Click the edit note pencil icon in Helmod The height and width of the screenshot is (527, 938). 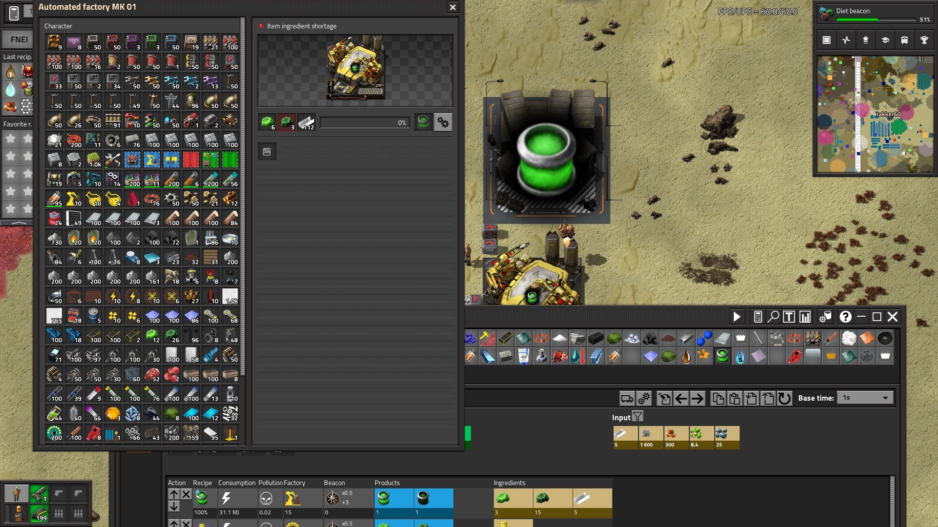pyautogui.click(x=664, y=399)
